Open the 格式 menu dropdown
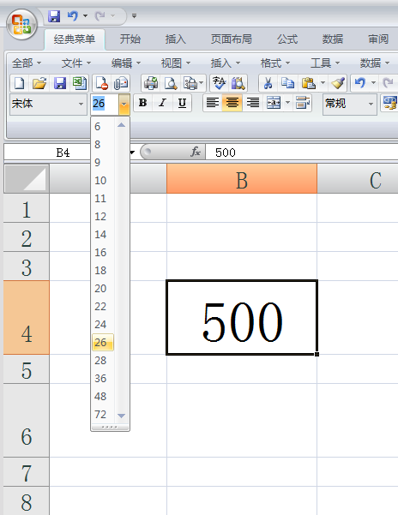398x515 pixels. pos(274,63)
